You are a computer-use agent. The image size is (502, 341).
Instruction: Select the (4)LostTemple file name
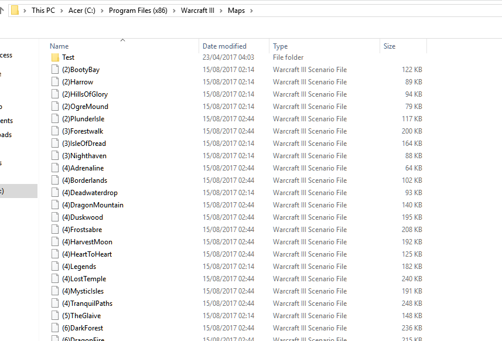click(x=84, y=279)
